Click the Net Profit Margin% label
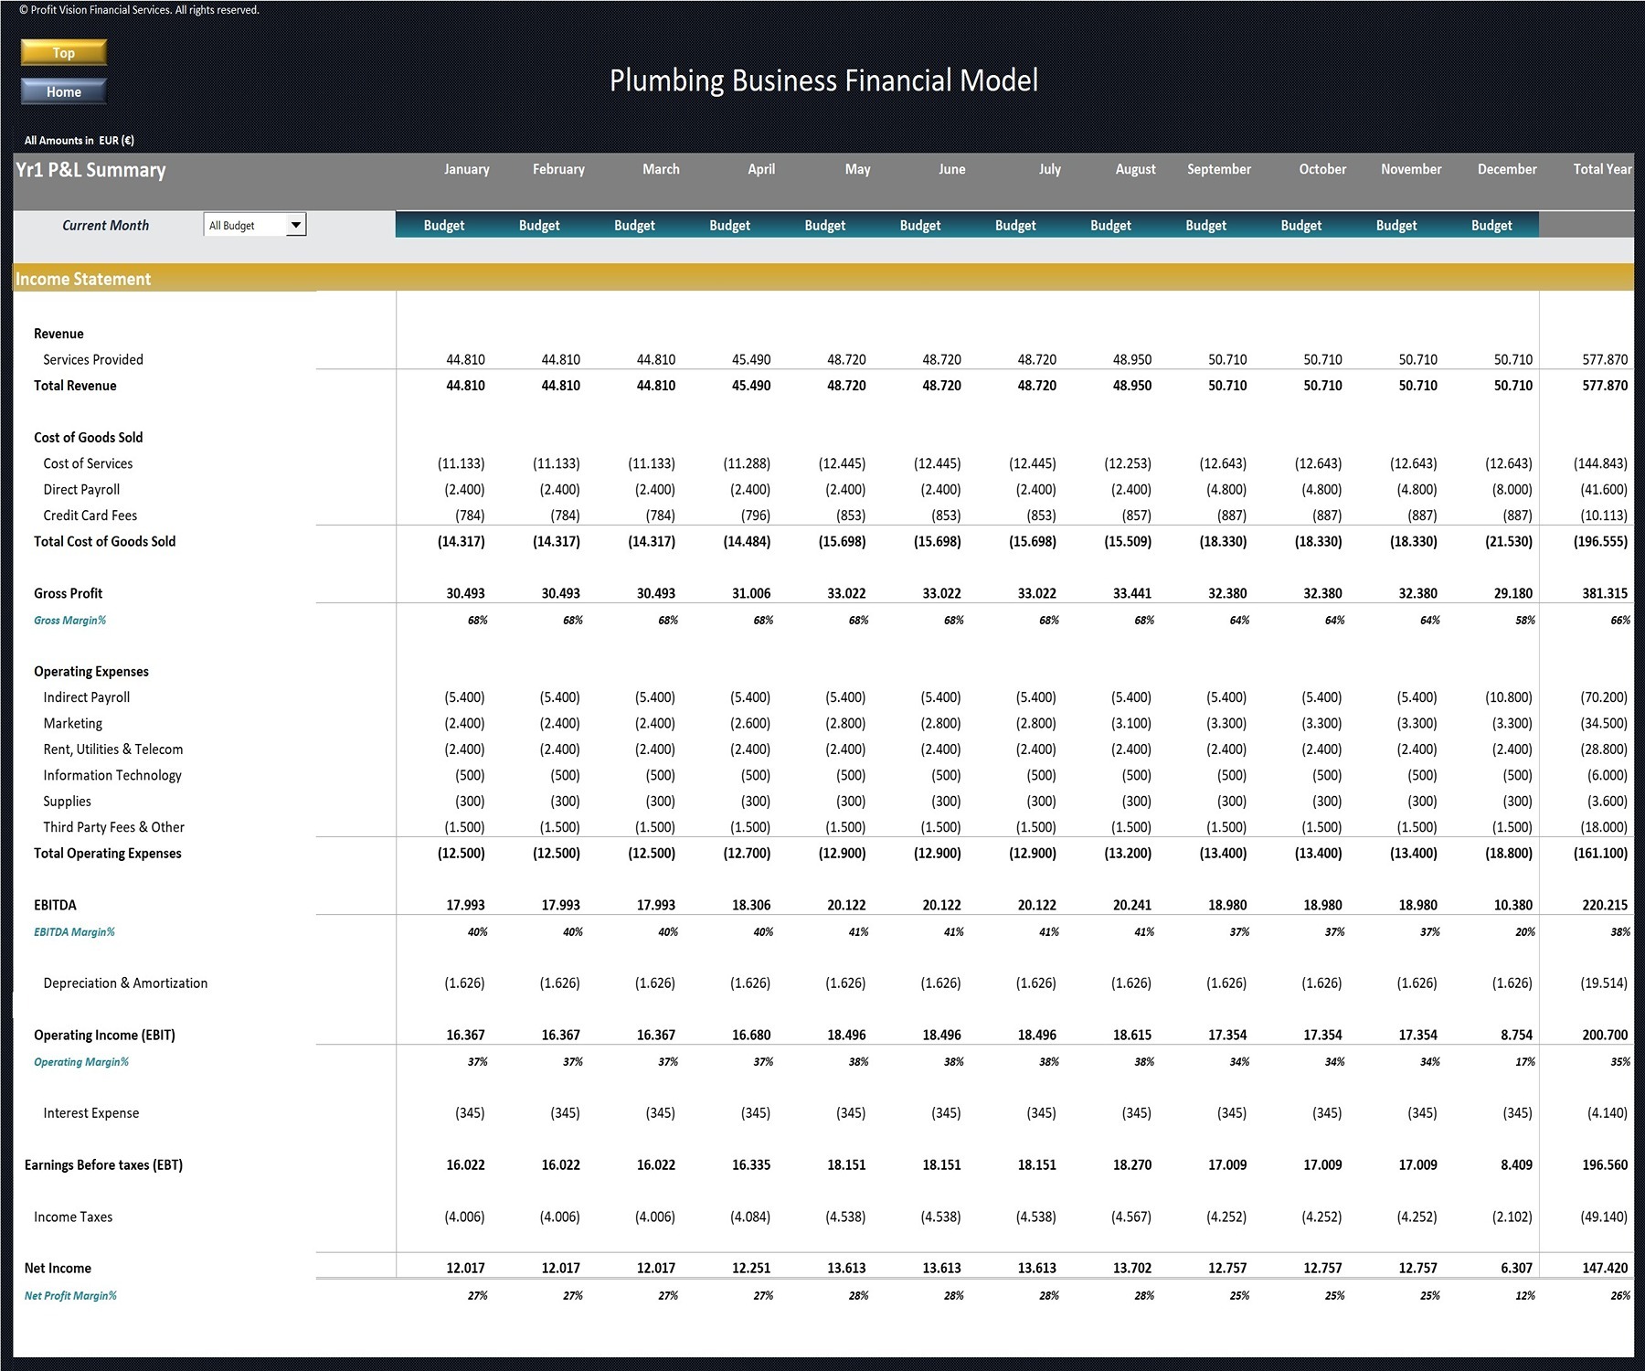Viewport: 1645px width, 1371px height. pos(70,1295)
